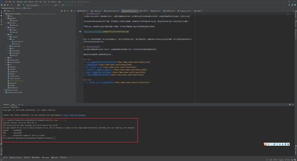Click the image gutter icon on line 8
This screenshot has height=161, width=297.
[x=80, y=32]
